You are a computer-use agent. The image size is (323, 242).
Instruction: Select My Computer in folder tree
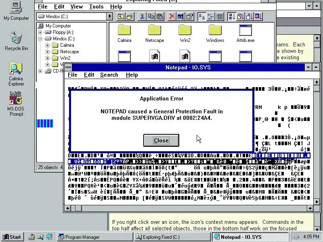tap(58, 26)
